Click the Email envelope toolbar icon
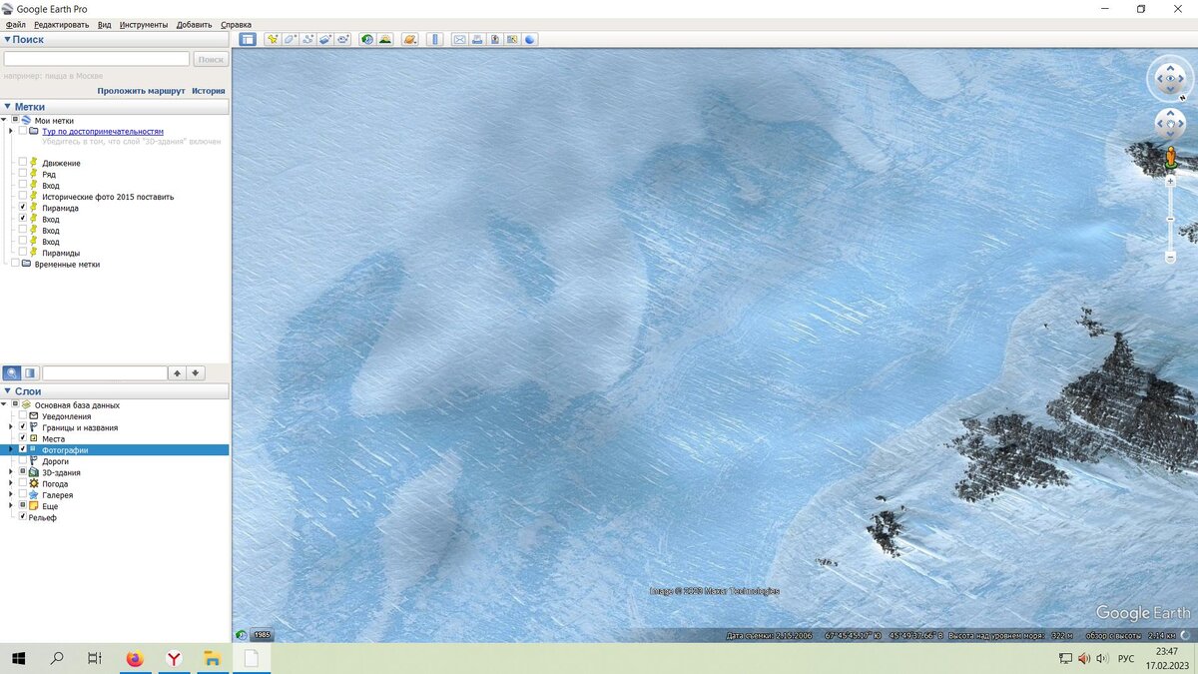The height and width of the screenshot is (674, 1198). click(x=460, y=39)
